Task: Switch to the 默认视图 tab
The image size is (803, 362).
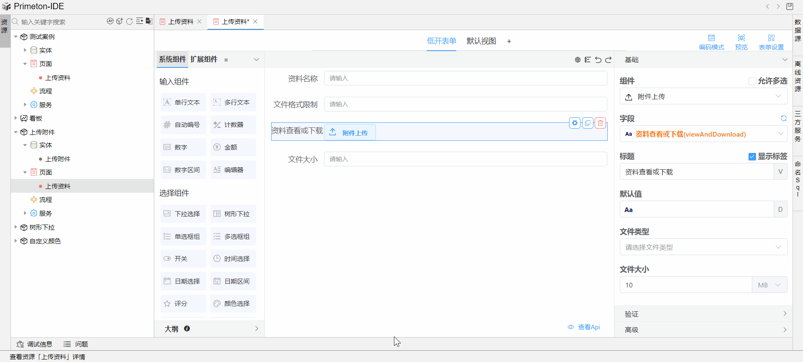Action: [x=481, y=41]
